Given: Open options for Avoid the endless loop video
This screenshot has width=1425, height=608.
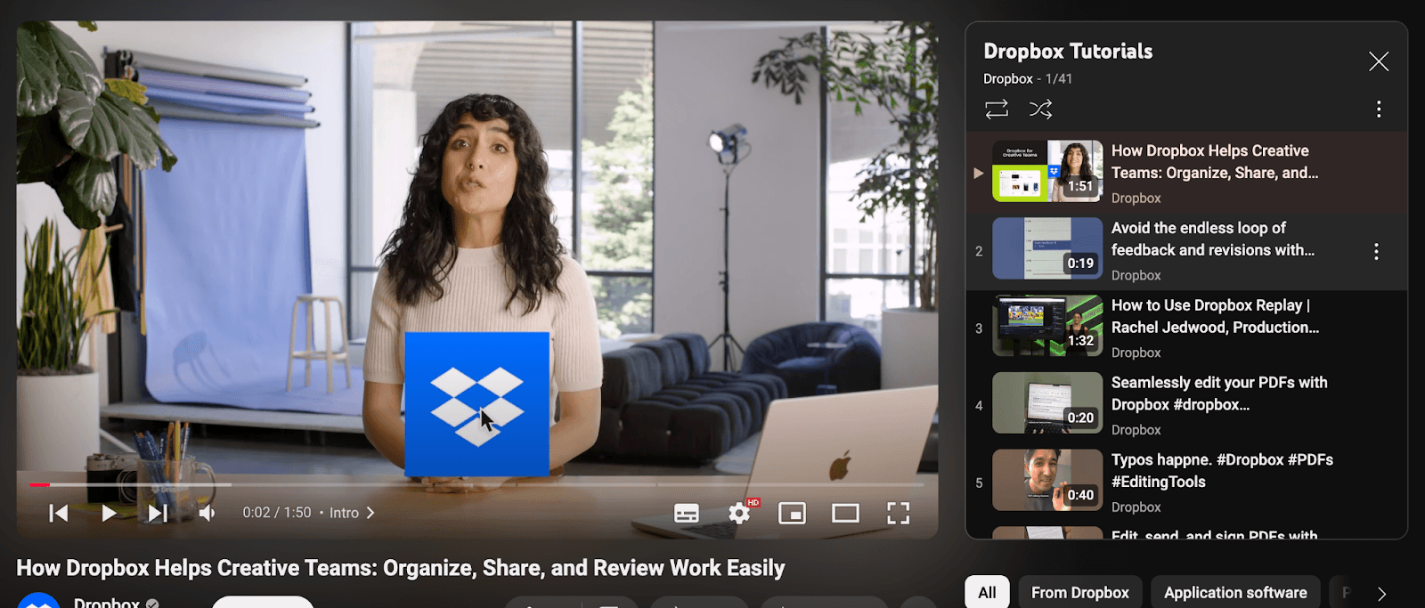Looking at the screenshot, I should tap(1376, 252).
